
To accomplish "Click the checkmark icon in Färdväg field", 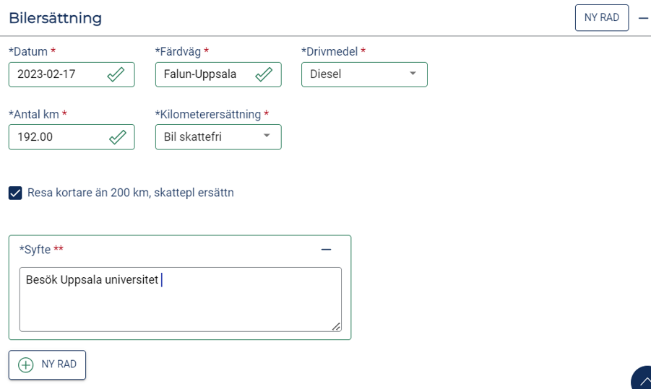I will click(264, 74).
